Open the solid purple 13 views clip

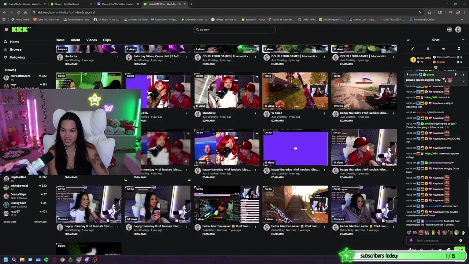(x=295, y=147)
